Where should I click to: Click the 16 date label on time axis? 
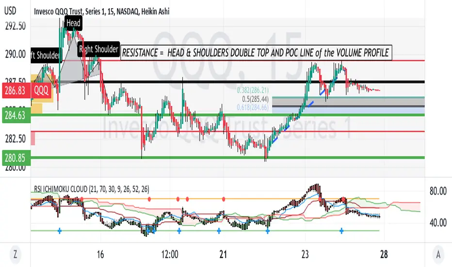coord(100,254)
